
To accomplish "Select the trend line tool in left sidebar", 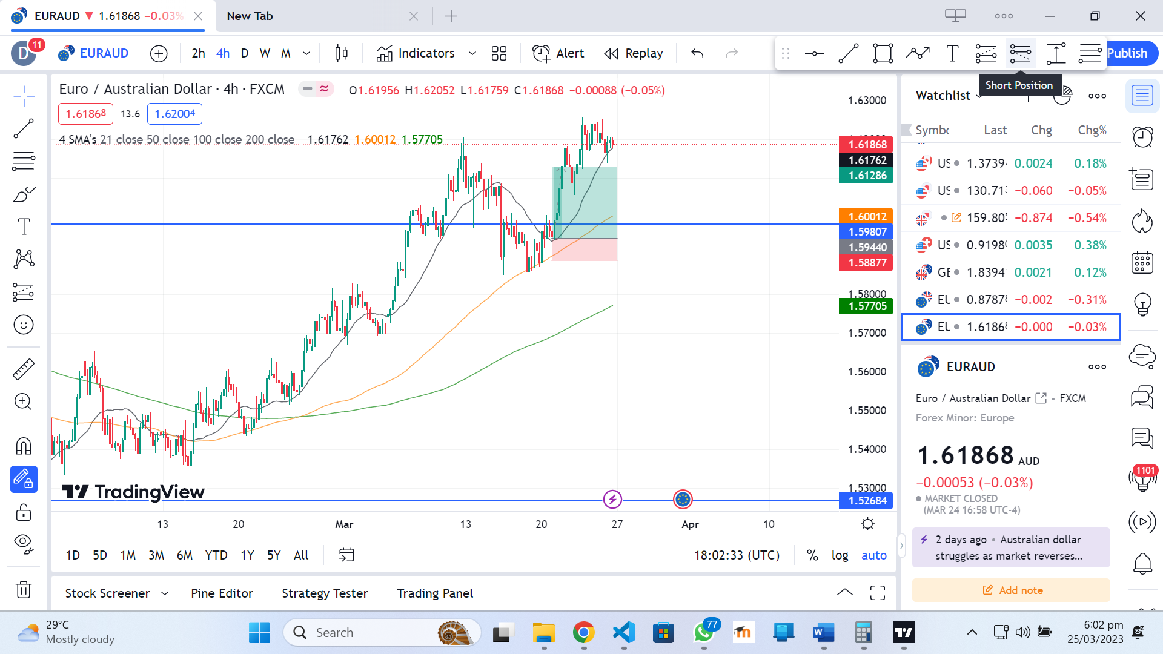I will (x=24, y=128).
